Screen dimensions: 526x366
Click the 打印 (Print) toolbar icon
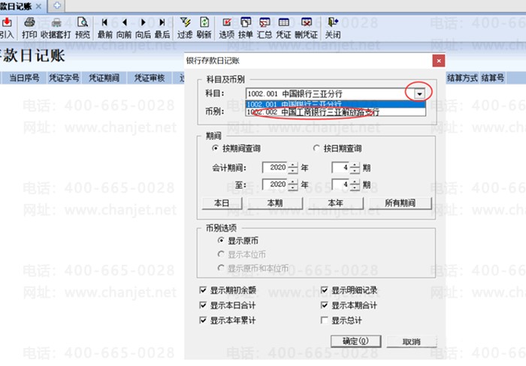[29, 28]
